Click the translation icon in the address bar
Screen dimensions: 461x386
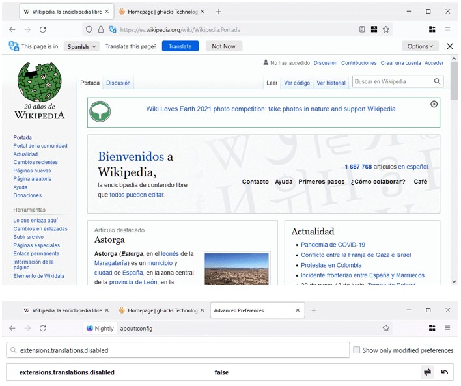coord(113,29)
